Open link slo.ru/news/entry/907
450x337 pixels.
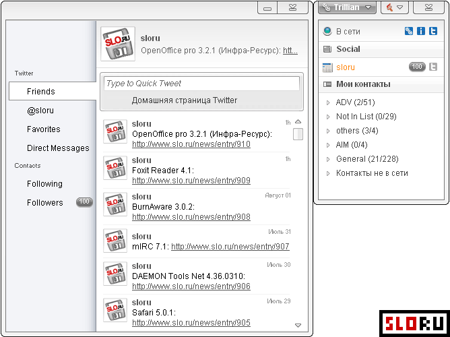pos(230,247)
